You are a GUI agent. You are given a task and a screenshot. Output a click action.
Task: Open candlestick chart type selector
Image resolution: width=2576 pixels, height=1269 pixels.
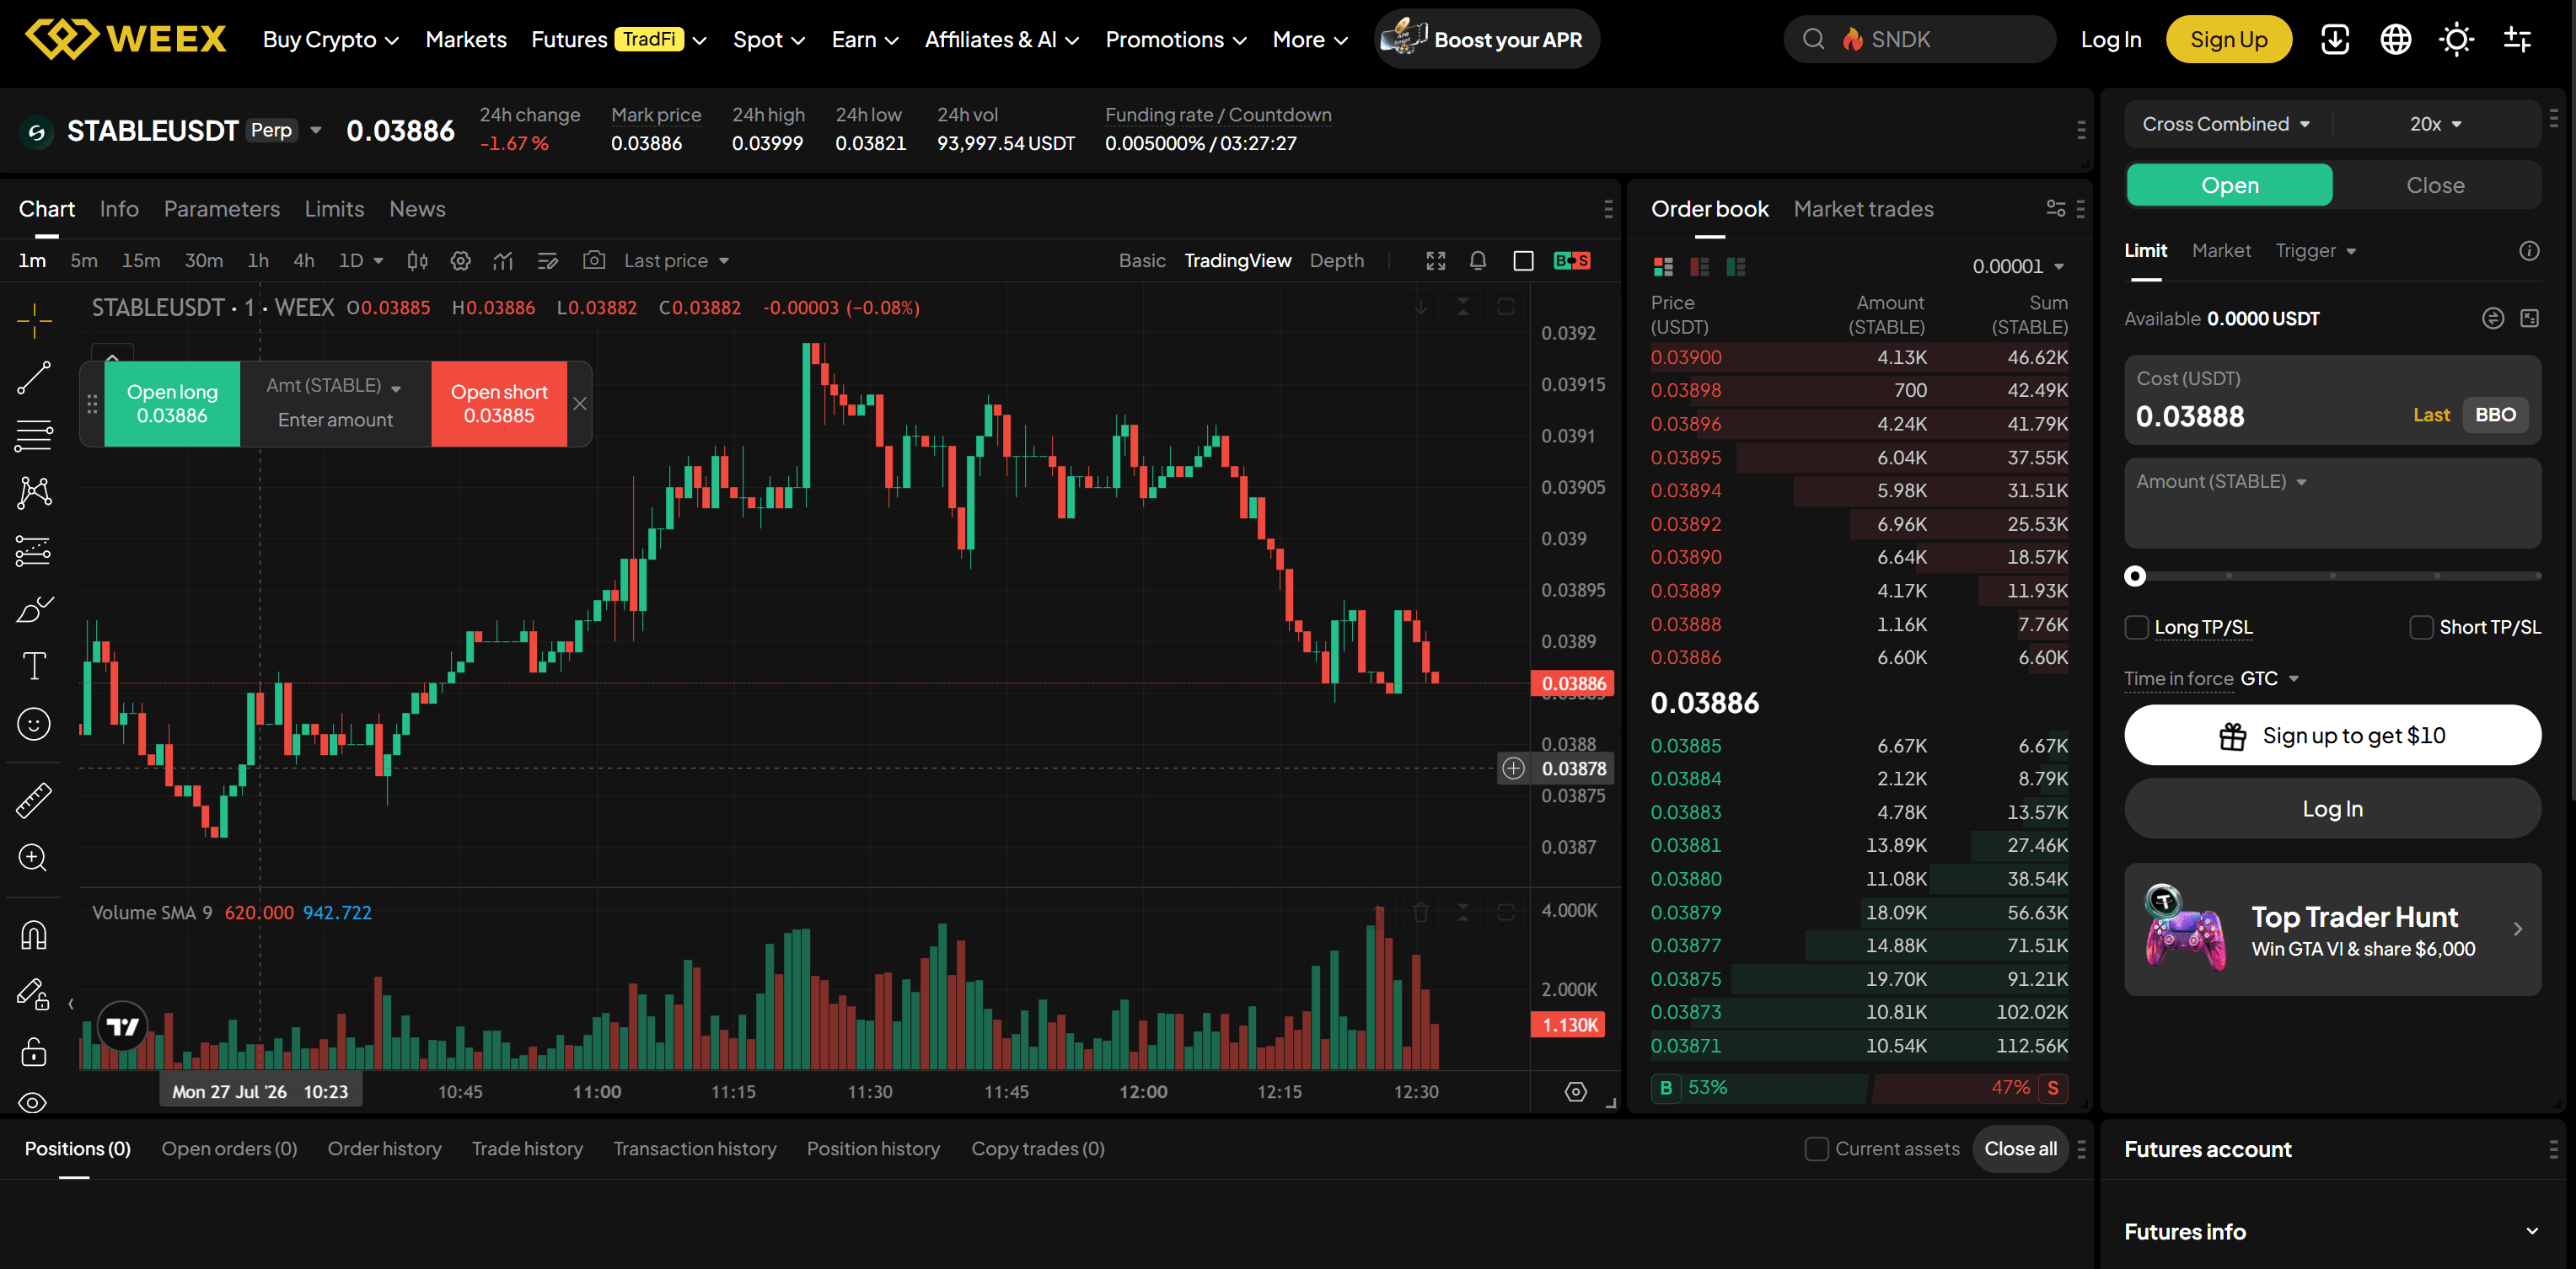click(x=417, y=261)
